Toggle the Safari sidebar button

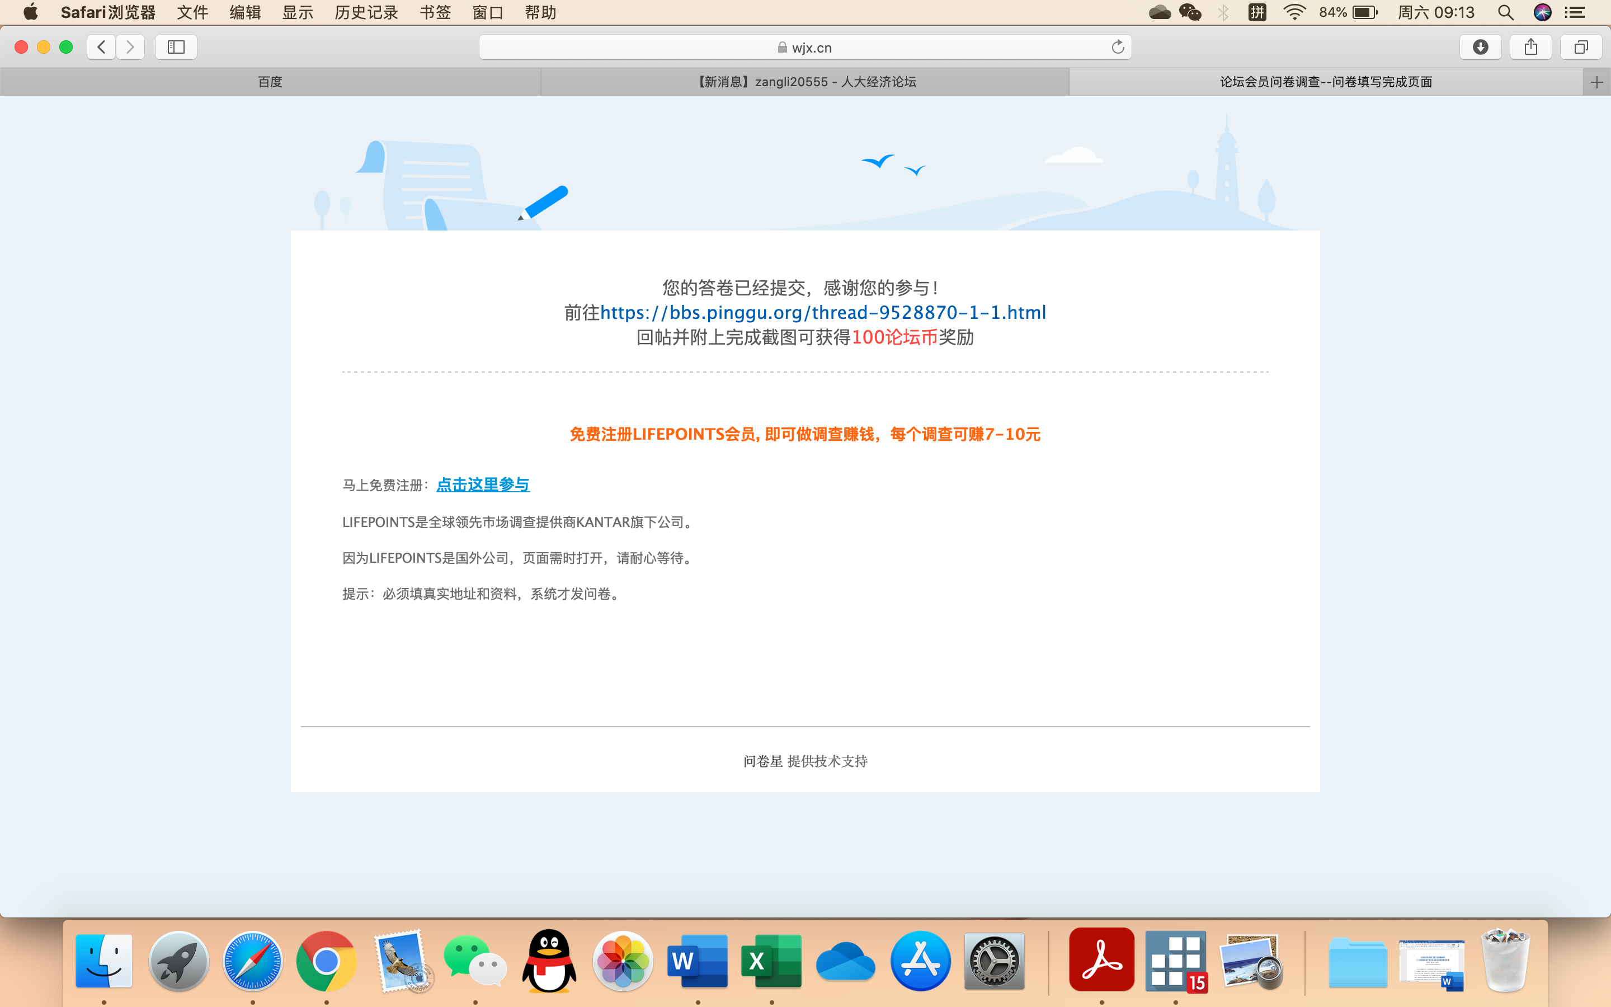[x=176, y=46]
